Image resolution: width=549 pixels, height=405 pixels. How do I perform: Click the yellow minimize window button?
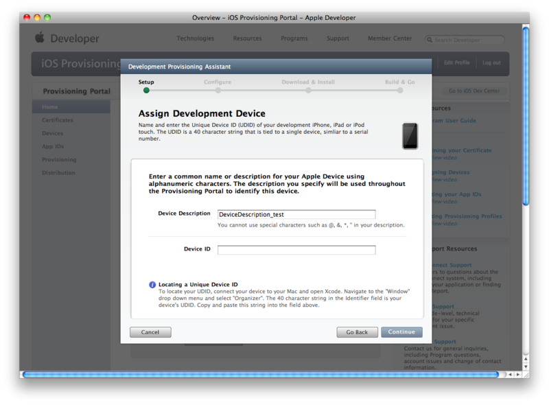pyautogui.click(x=37, y=18)
